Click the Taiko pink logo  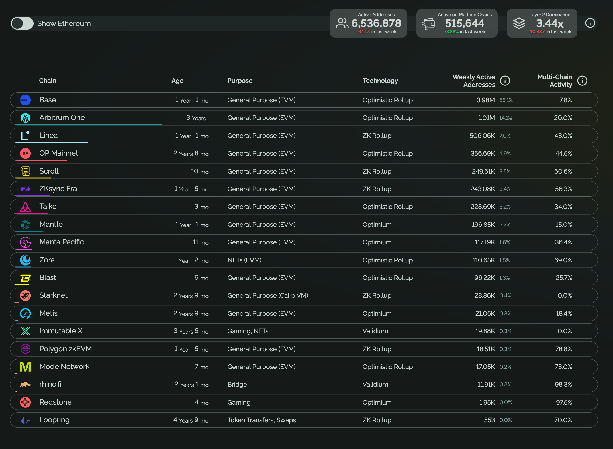(x=25, y=207)
